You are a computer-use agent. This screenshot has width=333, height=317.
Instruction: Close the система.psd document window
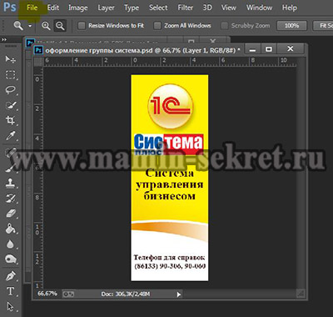pos(291,49)
